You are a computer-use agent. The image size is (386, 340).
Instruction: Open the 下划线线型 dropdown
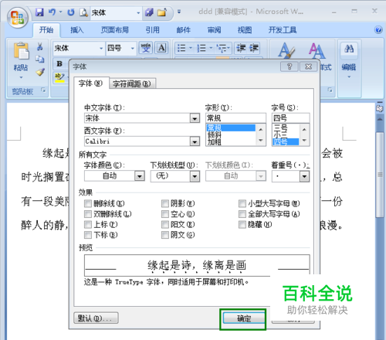195,176
